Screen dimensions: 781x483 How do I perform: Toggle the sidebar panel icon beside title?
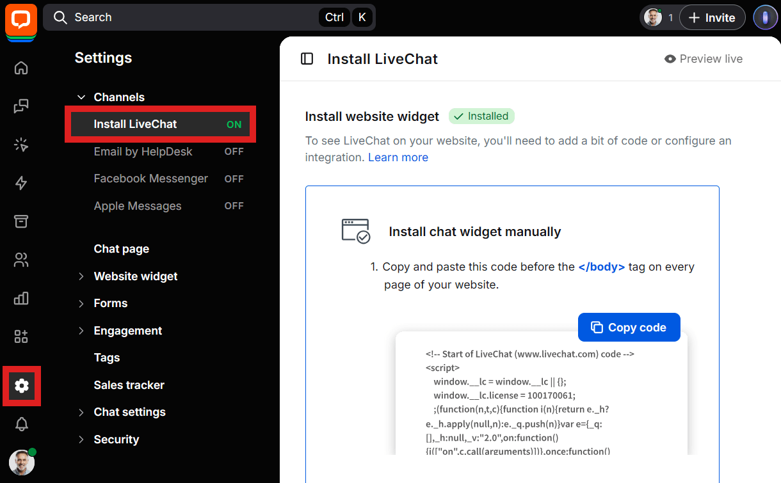tap(307, 59)
